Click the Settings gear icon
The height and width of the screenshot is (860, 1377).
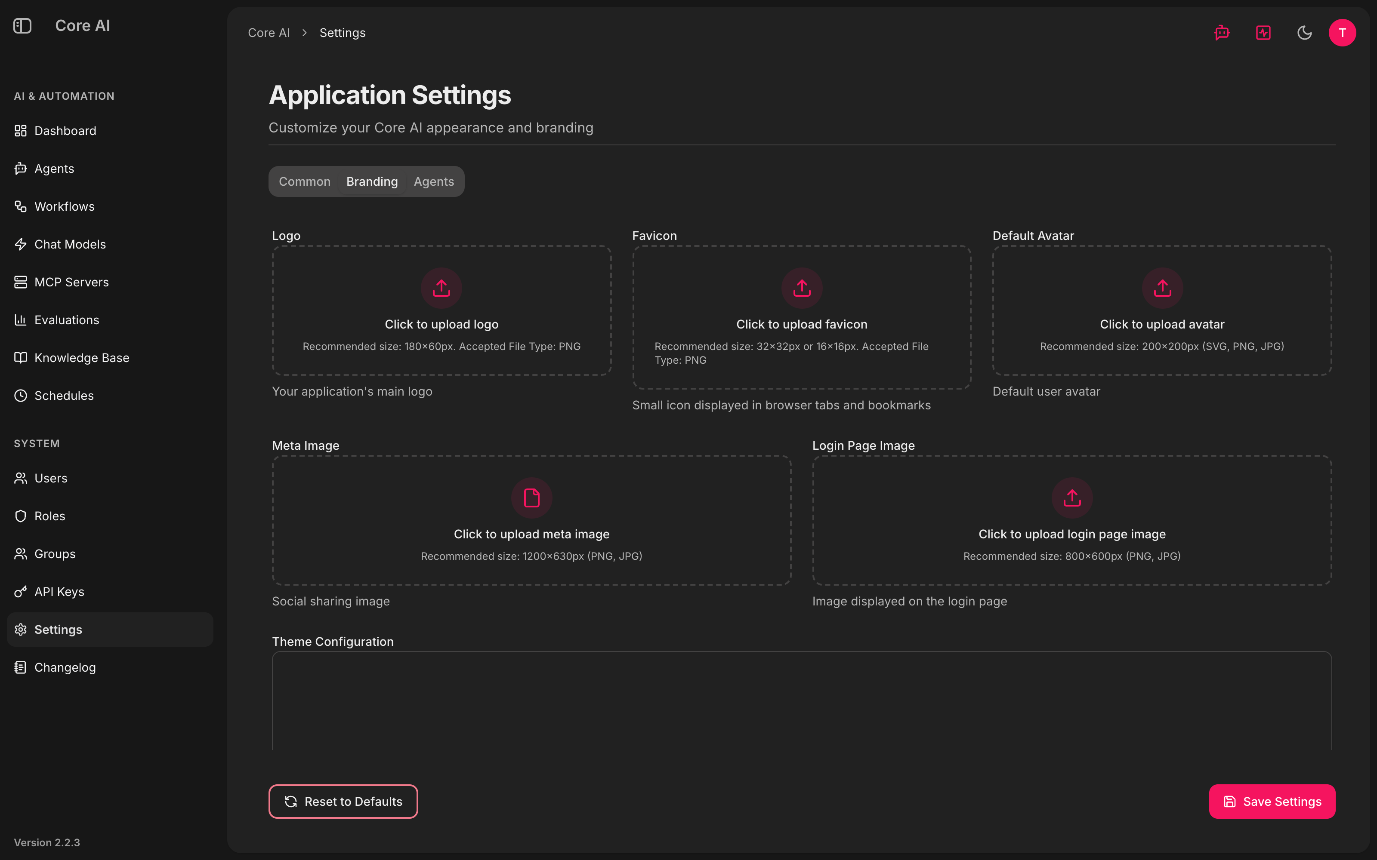coord(21,630)
